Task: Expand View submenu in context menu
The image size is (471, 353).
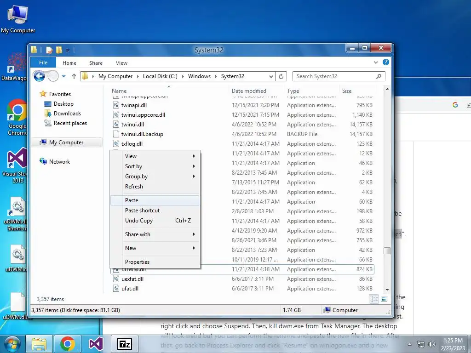Action: [194, 156]
